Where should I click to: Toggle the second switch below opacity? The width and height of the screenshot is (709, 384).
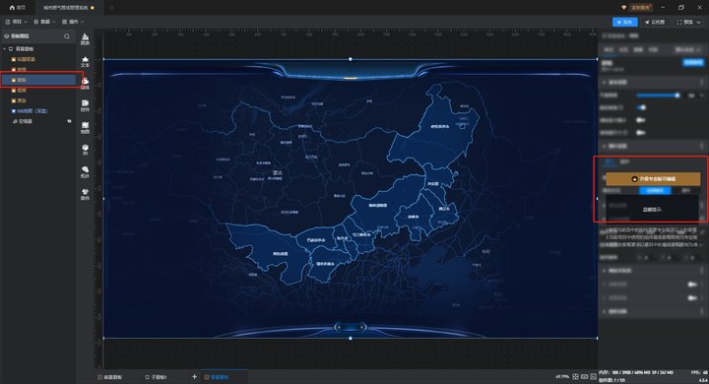click(640, 120)
